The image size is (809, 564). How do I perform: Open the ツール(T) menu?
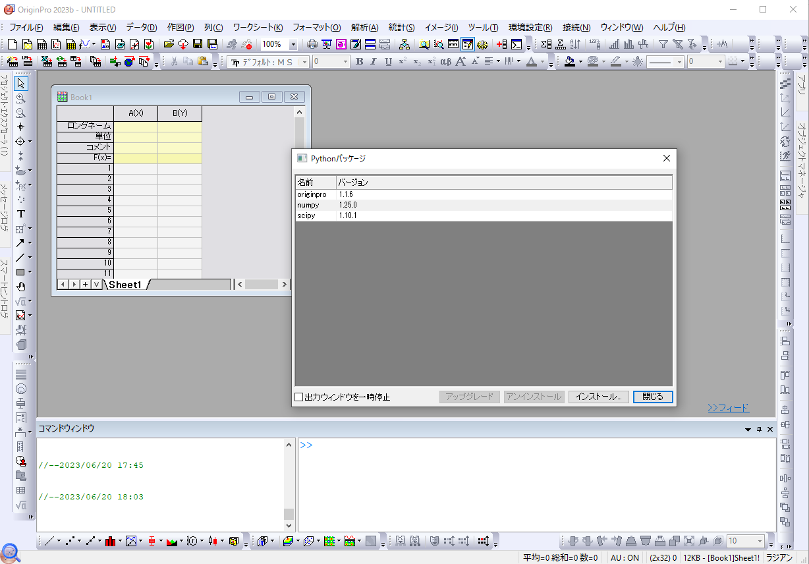[483, 28]
